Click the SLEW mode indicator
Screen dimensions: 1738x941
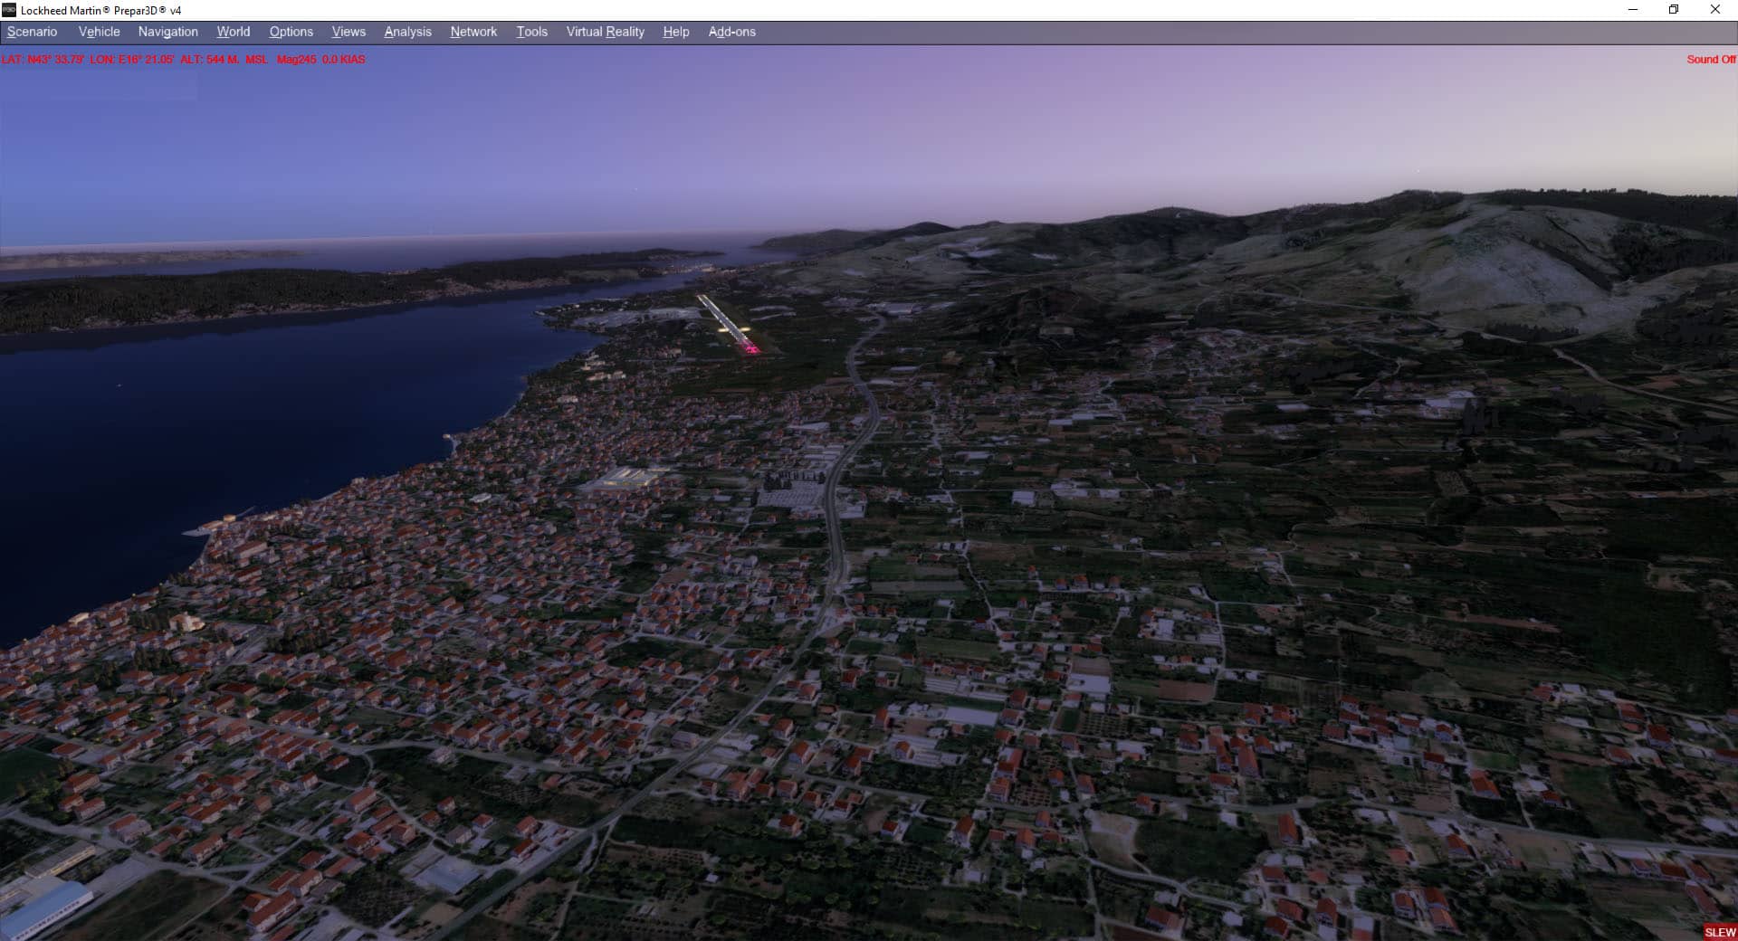tap(1719, 932)
